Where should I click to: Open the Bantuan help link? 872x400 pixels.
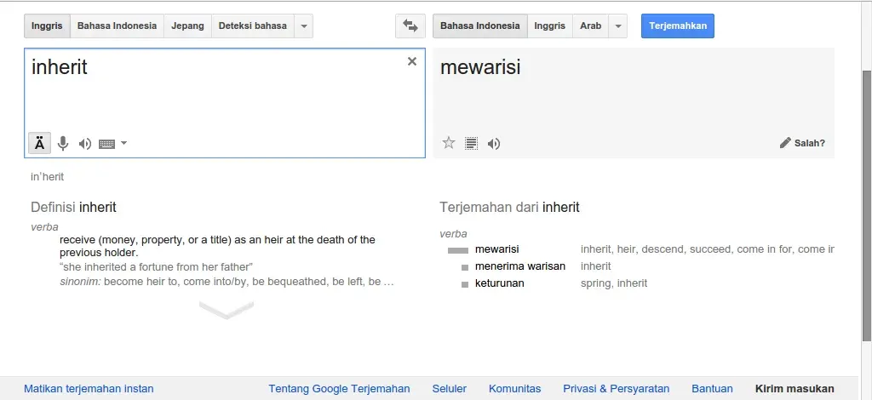pyautogui.click(x=712, y=389)
